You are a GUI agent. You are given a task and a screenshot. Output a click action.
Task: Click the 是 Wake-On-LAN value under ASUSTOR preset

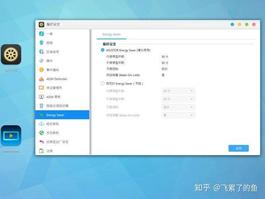[163, 75]
